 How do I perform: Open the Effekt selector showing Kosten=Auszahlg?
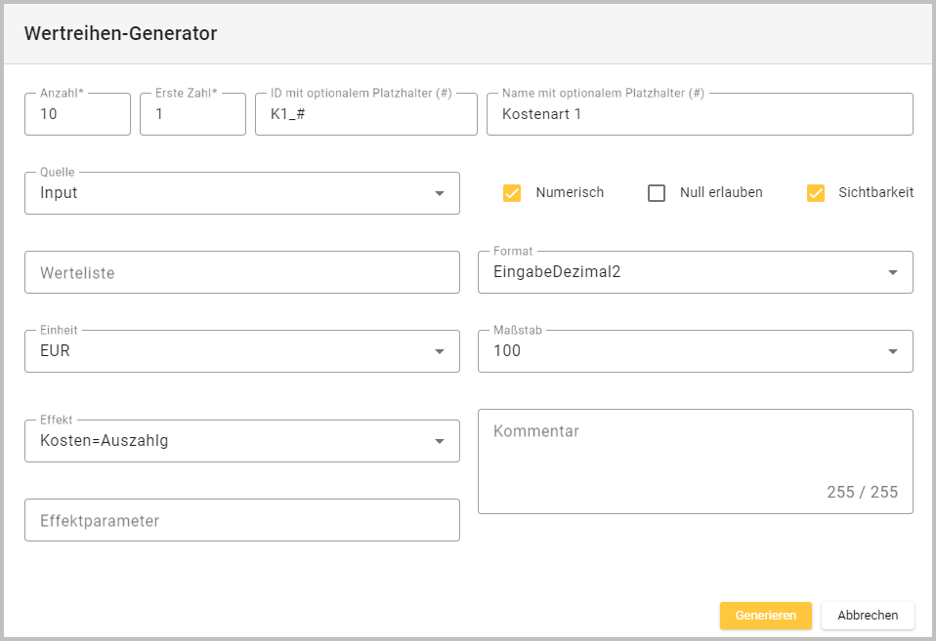click(225, 441)
